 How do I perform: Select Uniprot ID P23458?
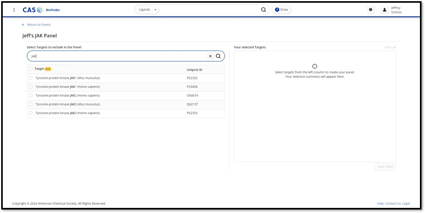[x=192, y=87]
